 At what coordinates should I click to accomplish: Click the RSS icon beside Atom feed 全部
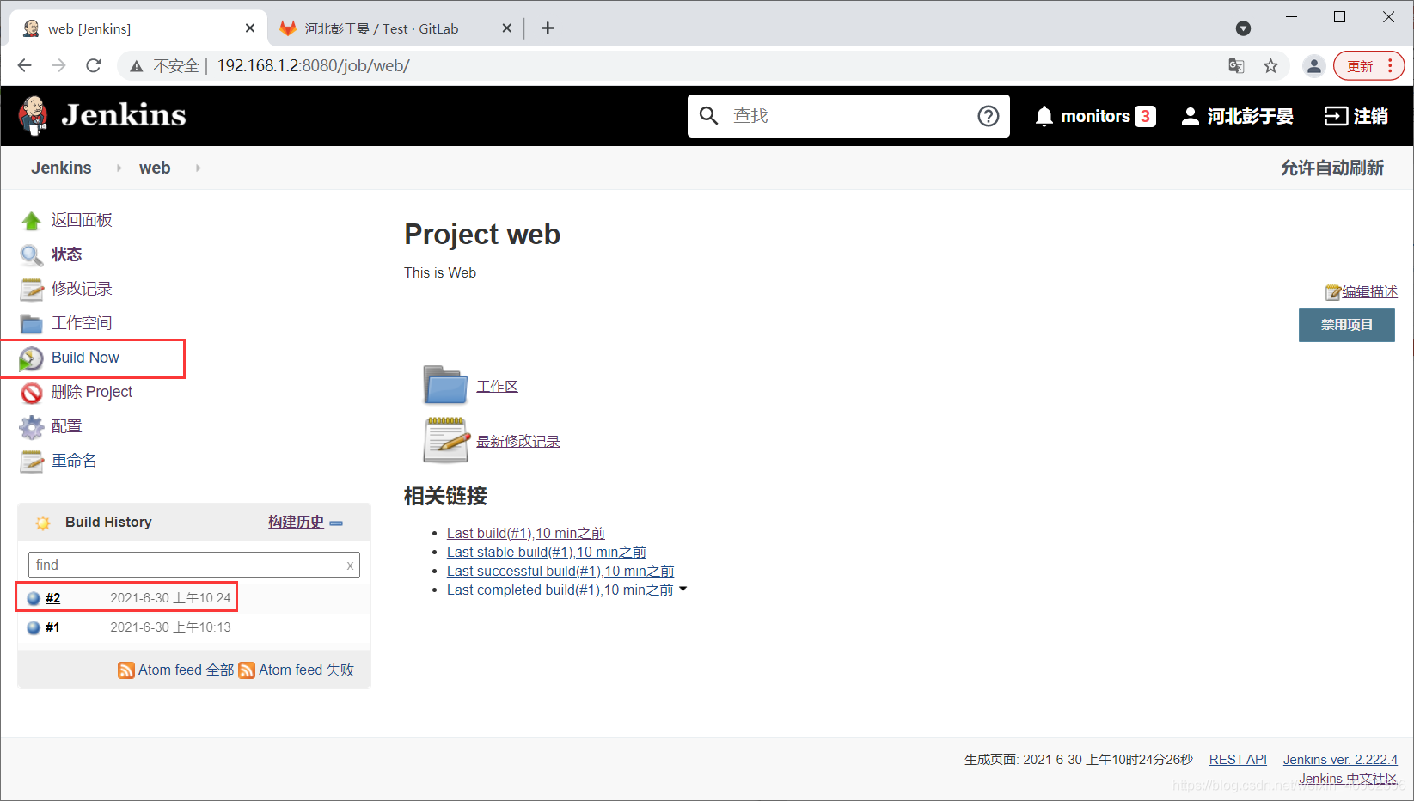pos(126,670)
